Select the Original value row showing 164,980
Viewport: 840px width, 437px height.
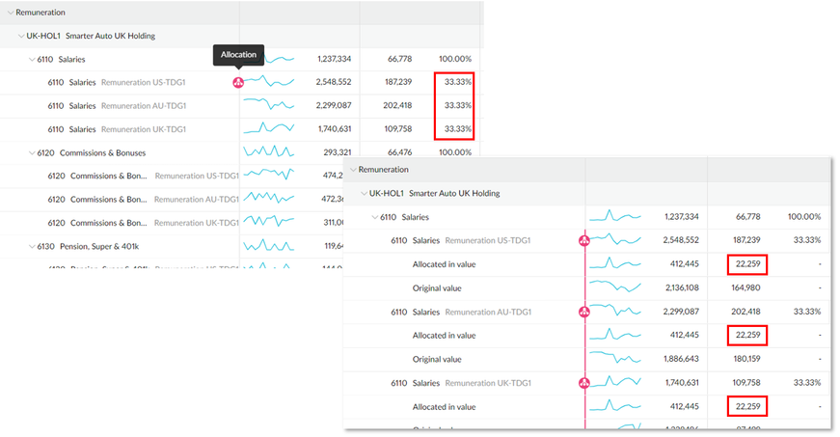point(439,287)
